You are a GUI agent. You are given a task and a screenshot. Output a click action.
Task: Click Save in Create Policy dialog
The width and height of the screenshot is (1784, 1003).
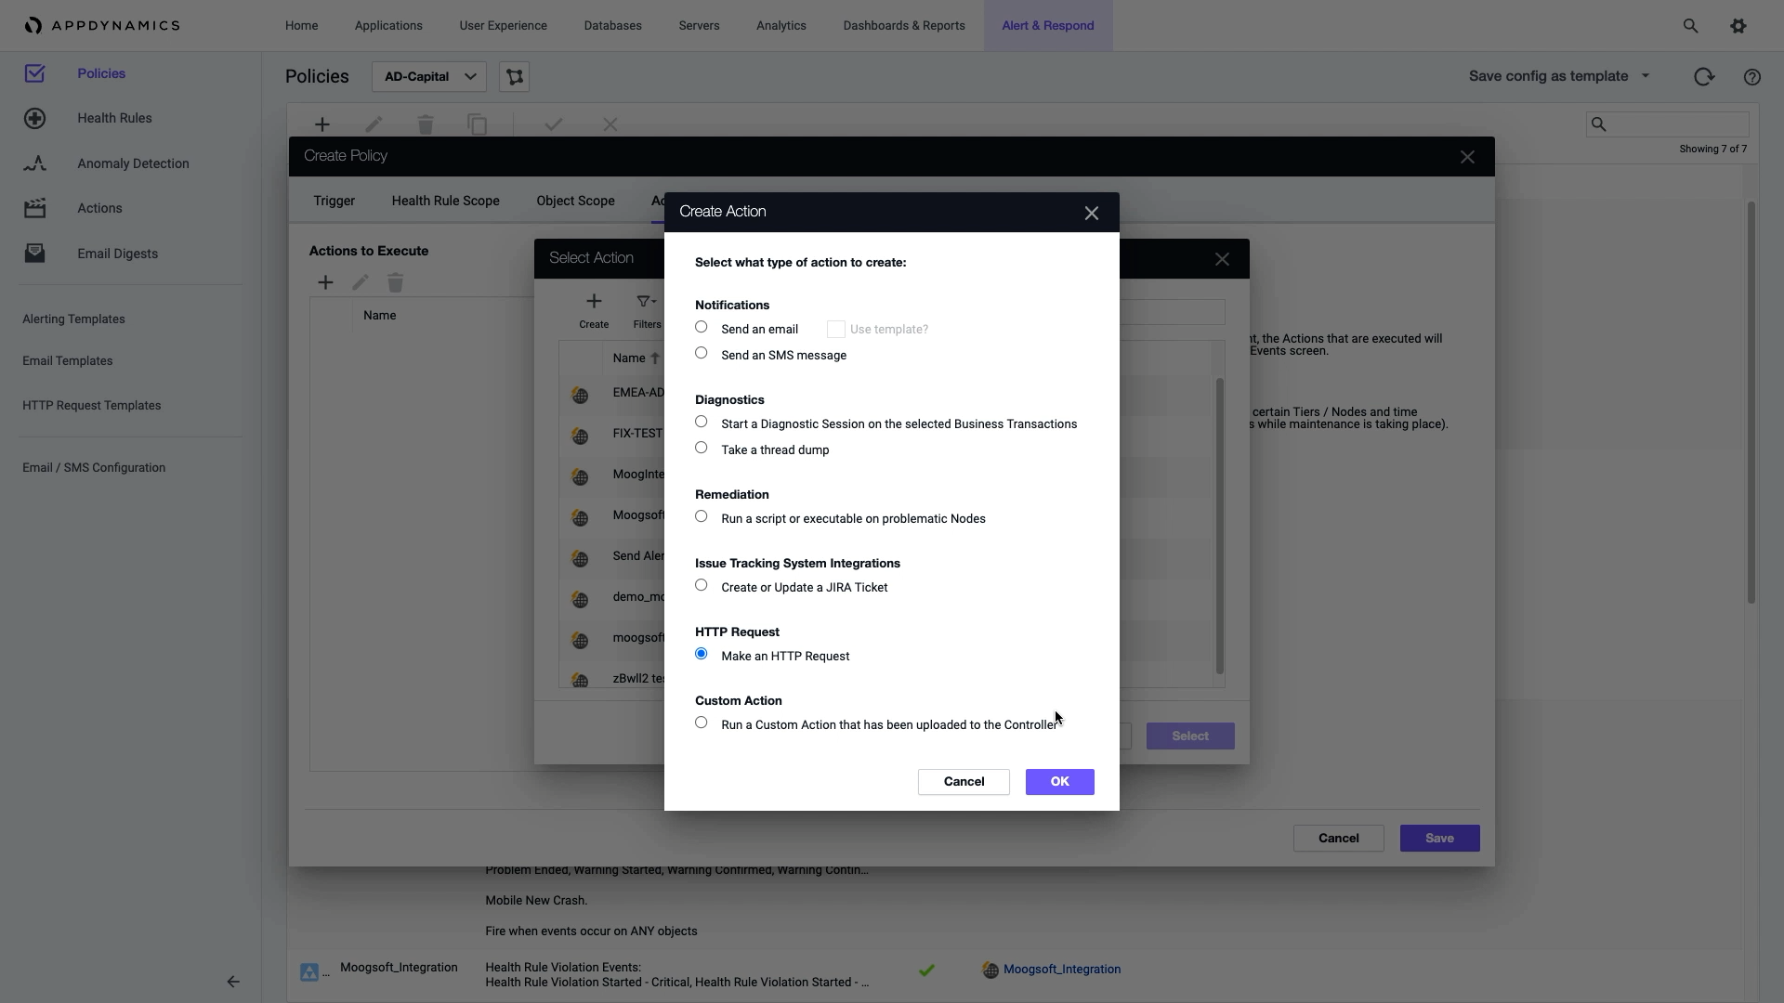pyautogui.click(x=1439, y=839)
